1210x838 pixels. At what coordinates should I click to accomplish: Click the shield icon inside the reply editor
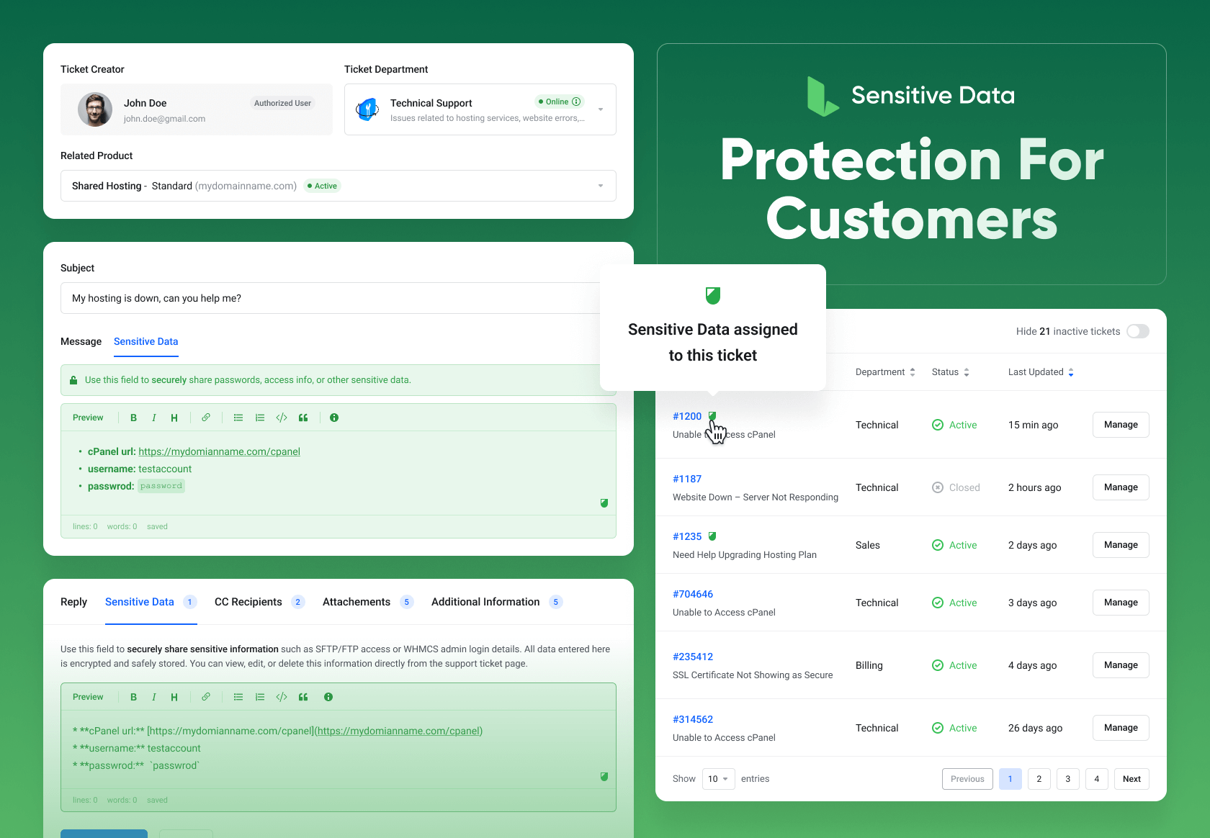pos(604,777)
